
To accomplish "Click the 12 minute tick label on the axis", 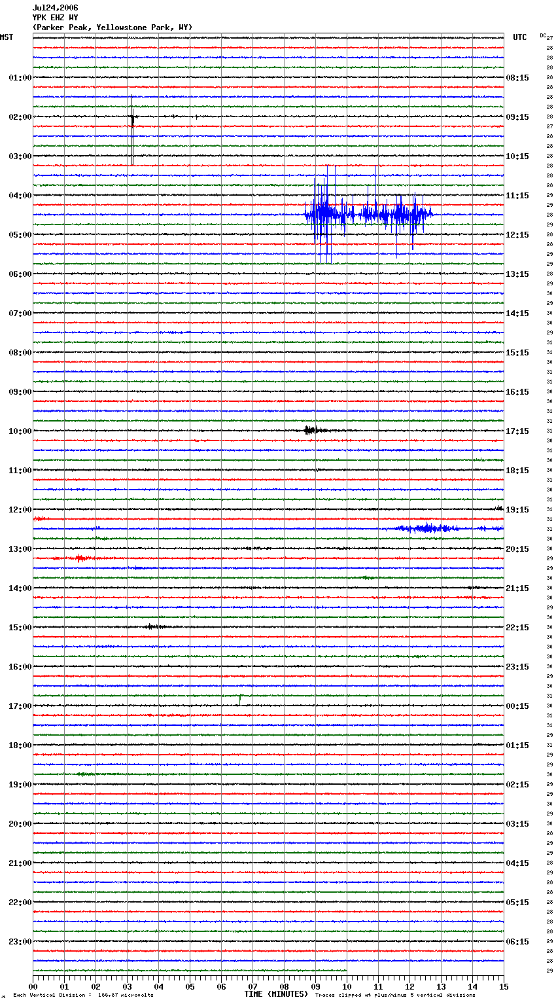I will pos(409,986).
